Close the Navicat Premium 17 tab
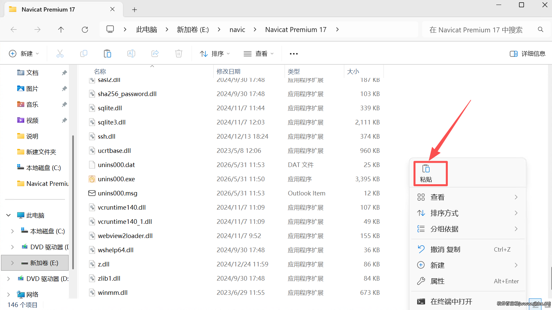This screenshot has height=310, width=552. (x=112, y=9)
